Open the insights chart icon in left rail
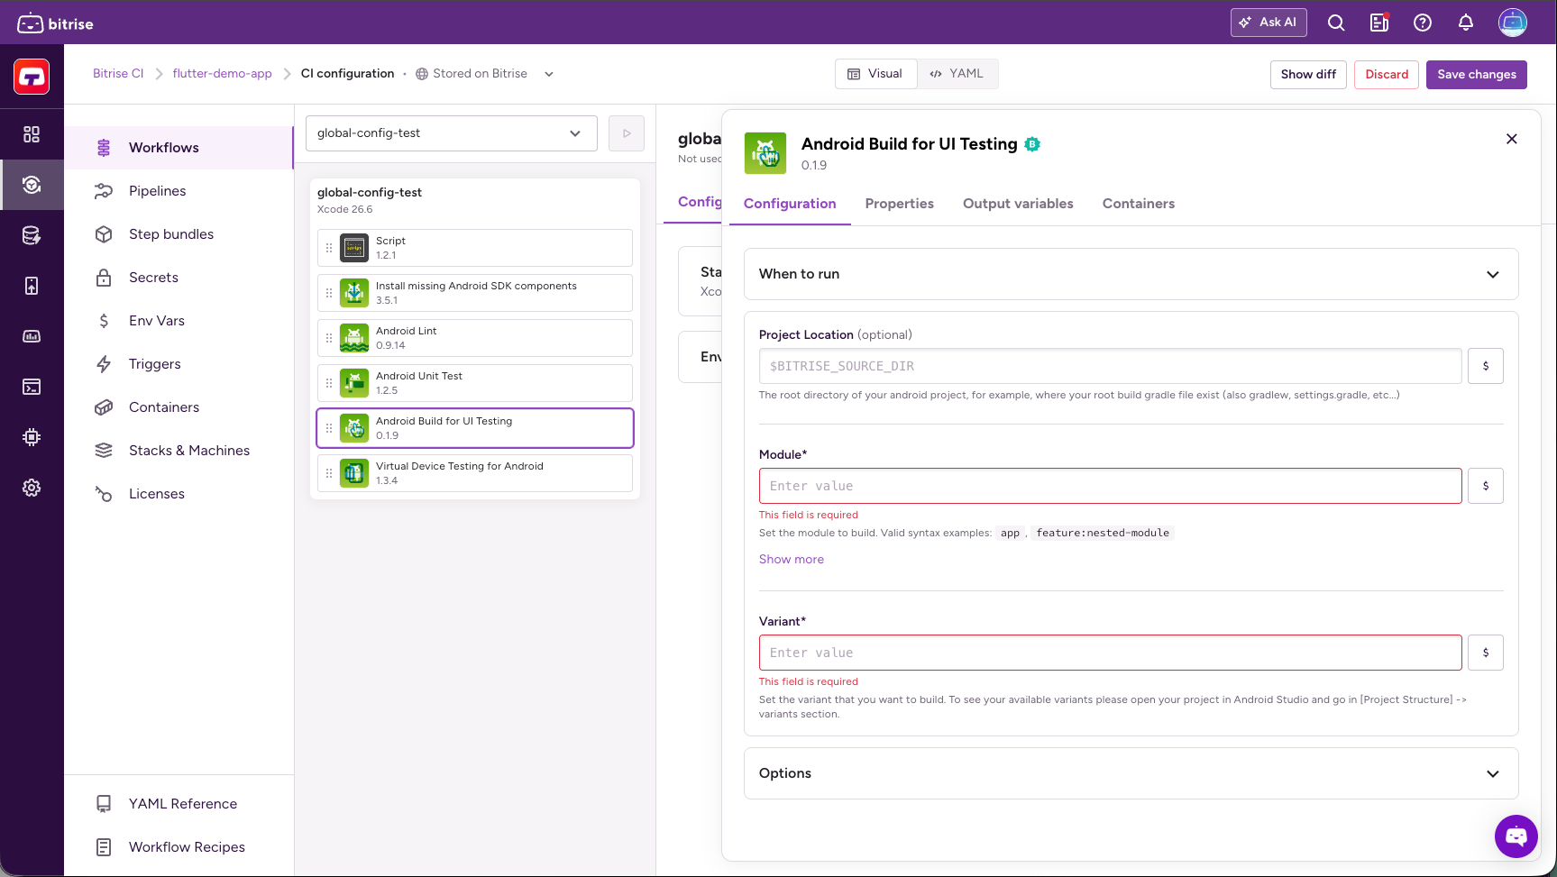 [x=32, y=336]
